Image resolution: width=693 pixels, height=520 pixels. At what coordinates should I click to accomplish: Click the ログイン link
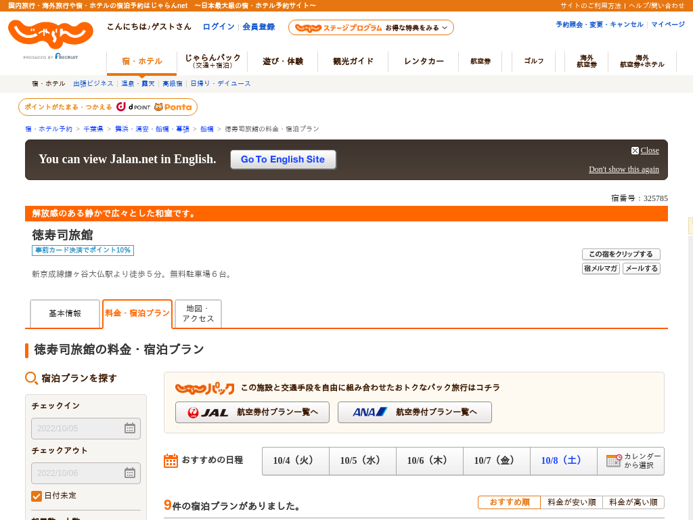(x=219, y=27)
